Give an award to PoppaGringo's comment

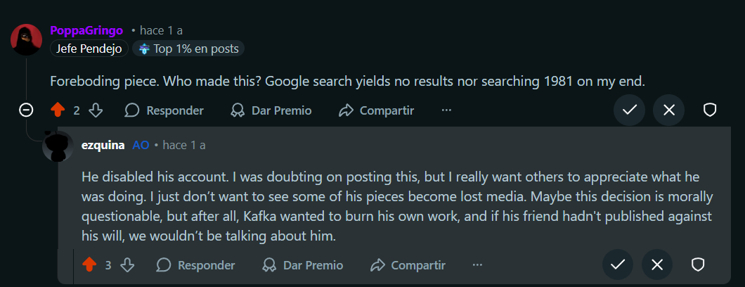point(271,110)
